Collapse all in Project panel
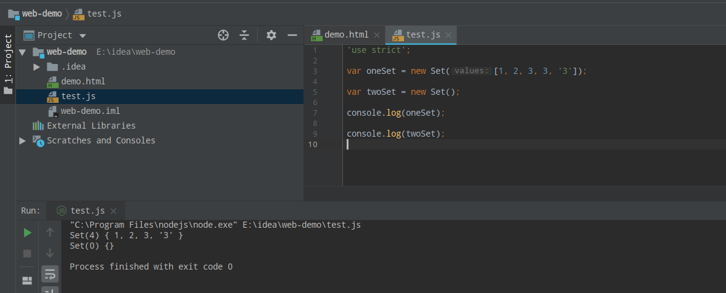 (244, 35)
